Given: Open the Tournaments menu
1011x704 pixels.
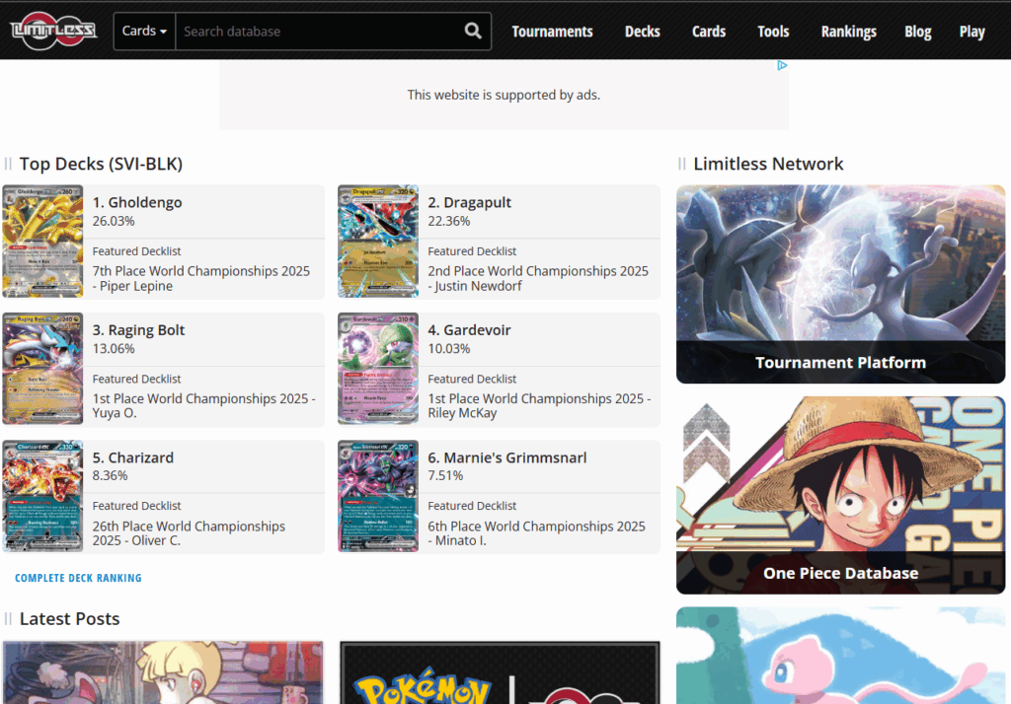Looking at the screenshot, I should coord(552,32).
